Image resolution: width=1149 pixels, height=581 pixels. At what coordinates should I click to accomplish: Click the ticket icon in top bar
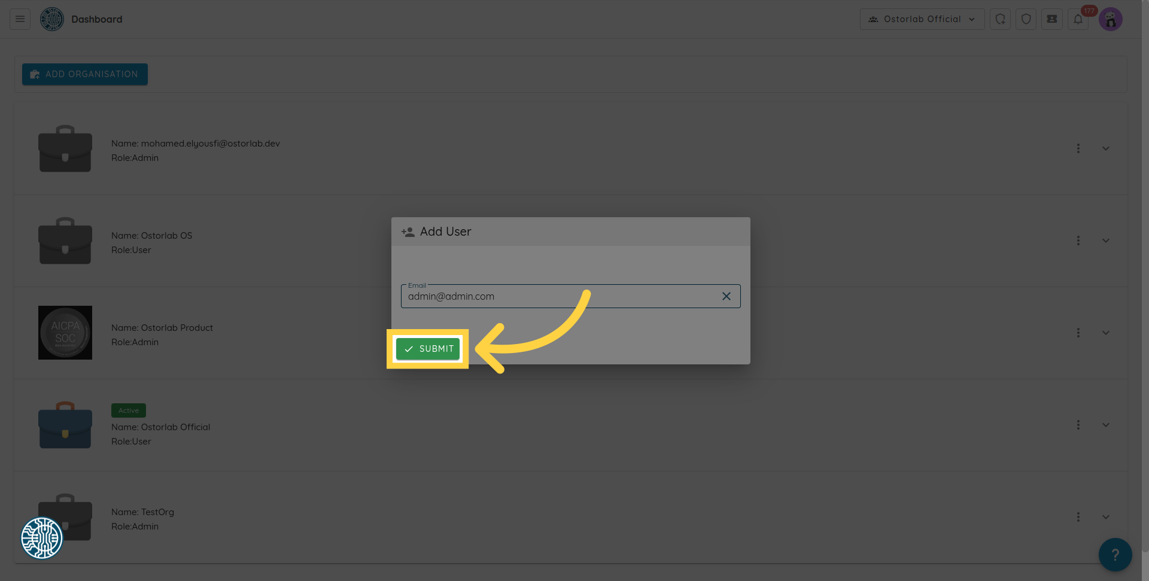coord(1051,19)
